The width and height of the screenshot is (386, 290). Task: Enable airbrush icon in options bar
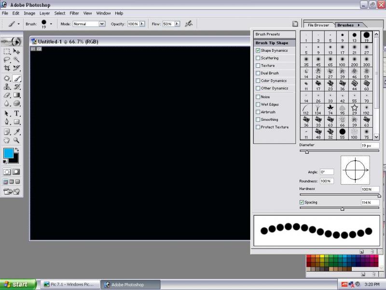tap(188, 23)
